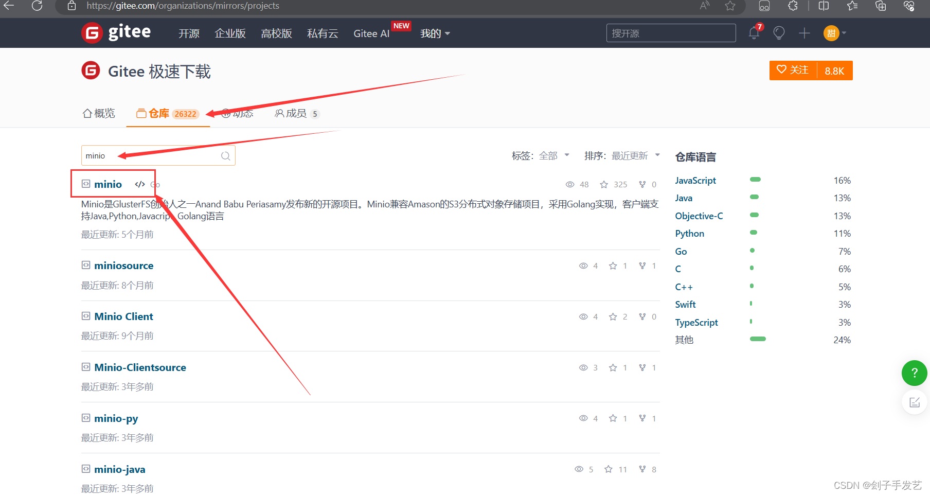
Task: Click the fork icon on minio-py row
Action: [642, 418]
